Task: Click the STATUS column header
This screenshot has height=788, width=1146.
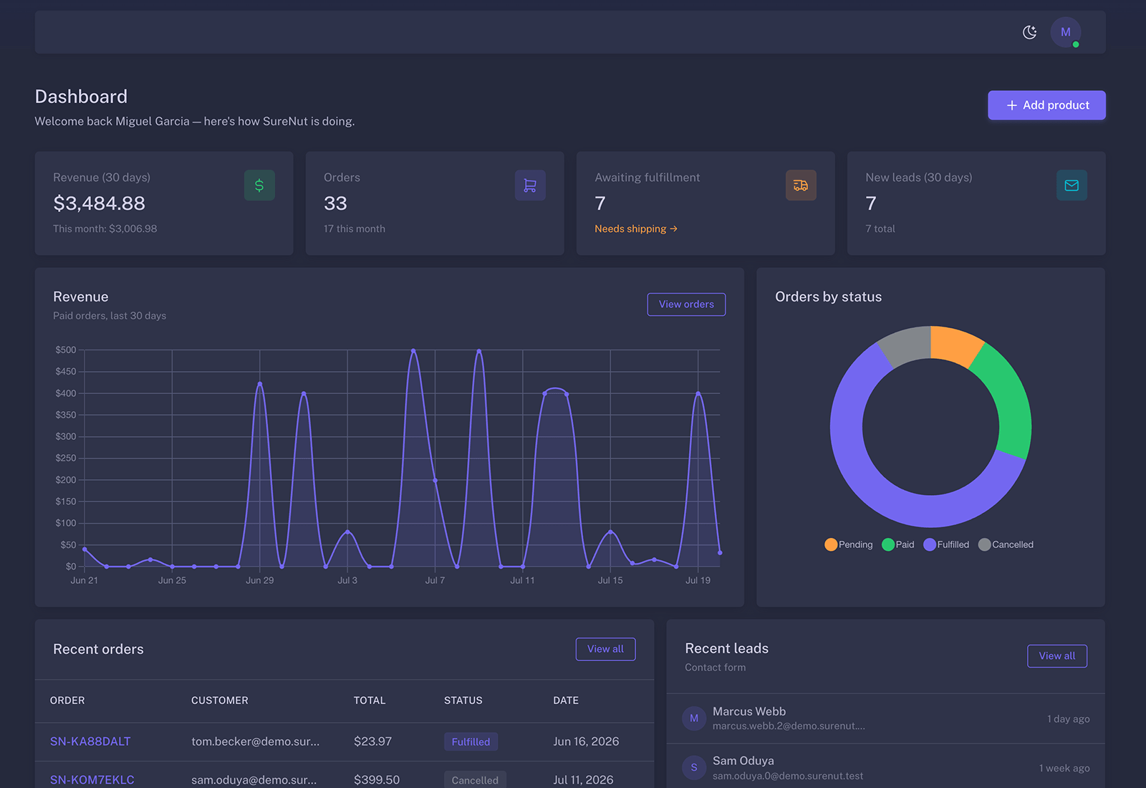Action: (463, 701)
